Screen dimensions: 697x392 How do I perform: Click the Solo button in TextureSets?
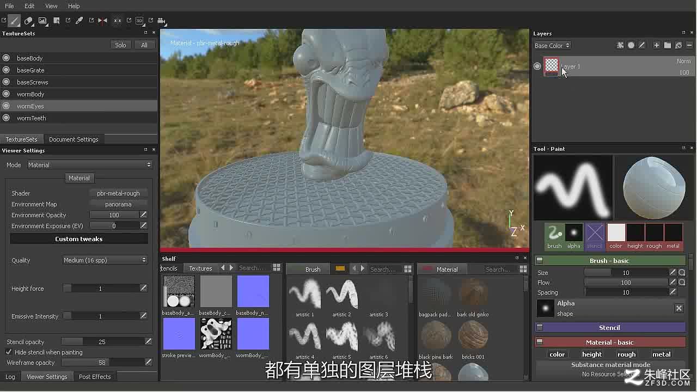tap(120, 45)
